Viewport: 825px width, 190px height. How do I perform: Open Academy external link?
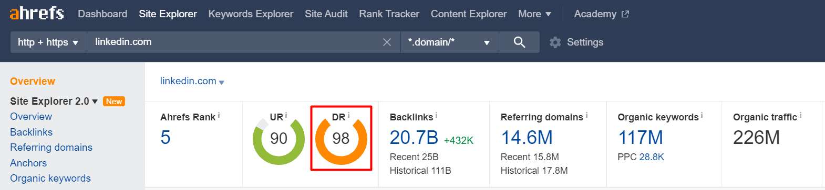pos(601,14)
